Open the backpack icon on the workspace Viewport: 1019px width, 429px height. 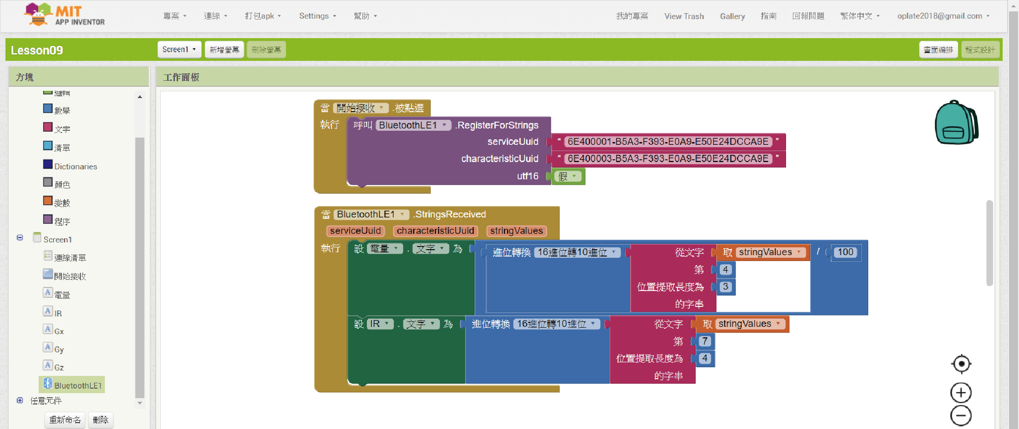pos(956,123)
